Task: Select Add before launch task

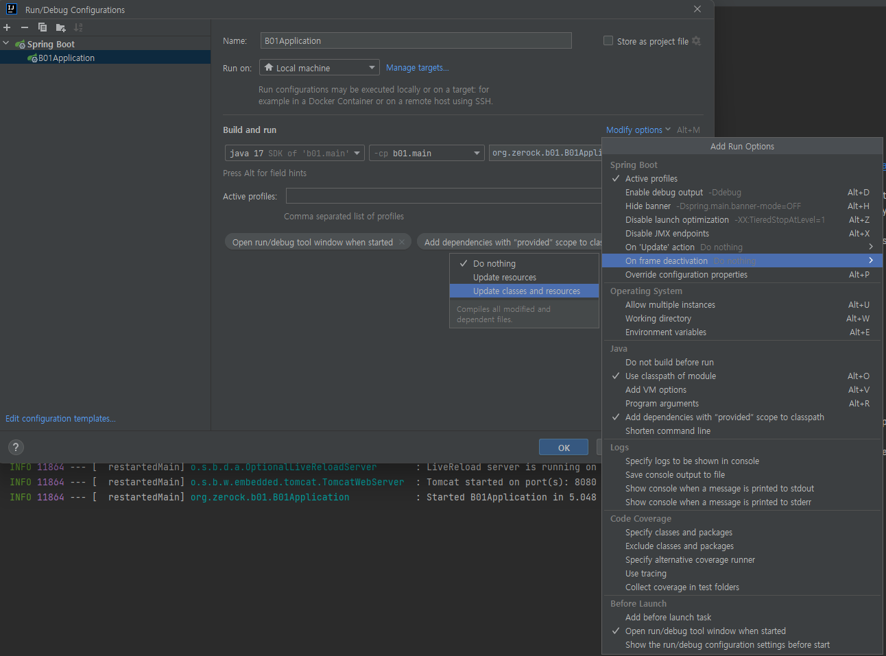Action: (x=742, y=617)
